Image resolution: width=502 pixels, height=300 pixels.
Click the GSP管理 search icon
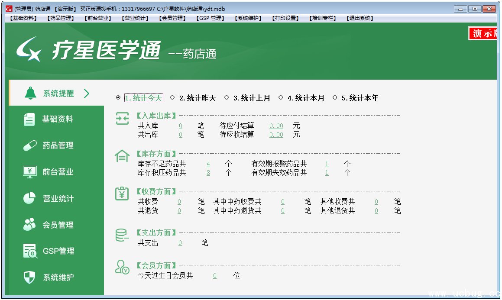[30, 251]
